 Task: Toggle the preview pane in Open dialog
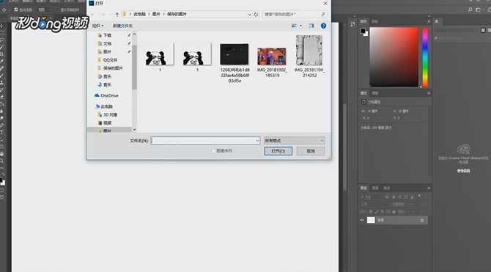click(x=311, y=26)
